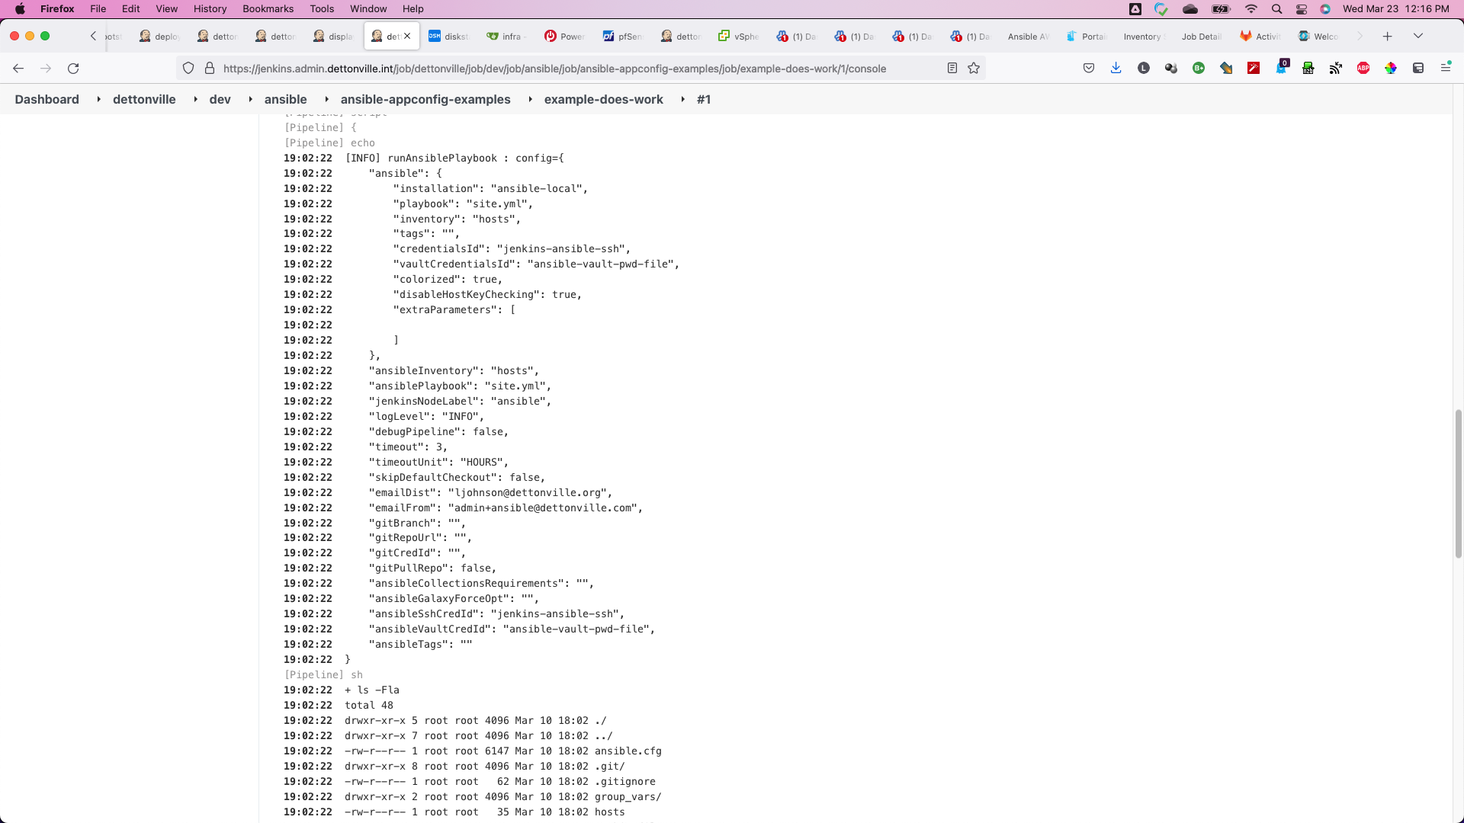Open the Bookmarks menu in the menu bar
The height and width of the screenshot is (823, 1464).
(268, 9)
